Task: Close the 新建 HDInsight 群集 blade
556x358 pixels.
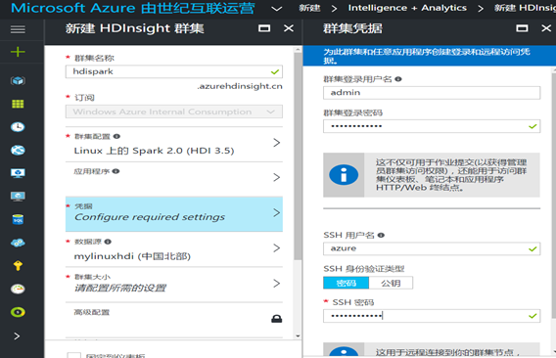Action: (x=289, y=28)
